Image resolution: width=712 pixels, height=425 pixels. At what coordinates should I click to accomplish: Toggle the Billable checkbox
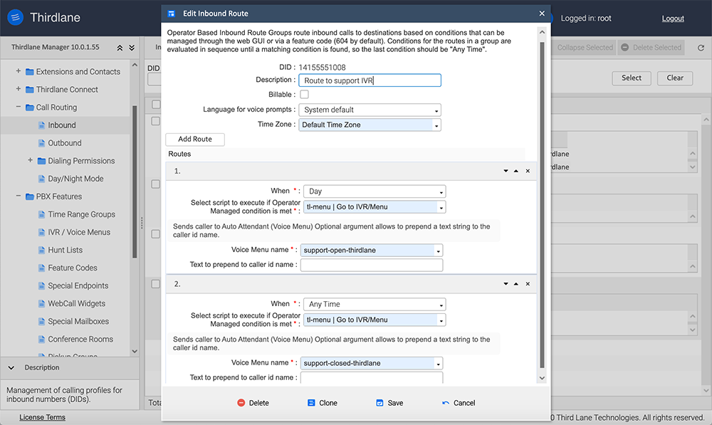pyautogui.click(x=304, y=95)
